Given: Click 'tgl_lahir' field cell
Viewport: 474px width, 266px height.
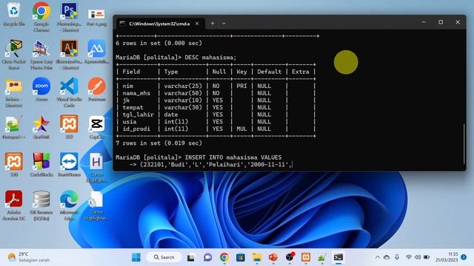Looking at the screenshot, I should click(x=138, y=115).
